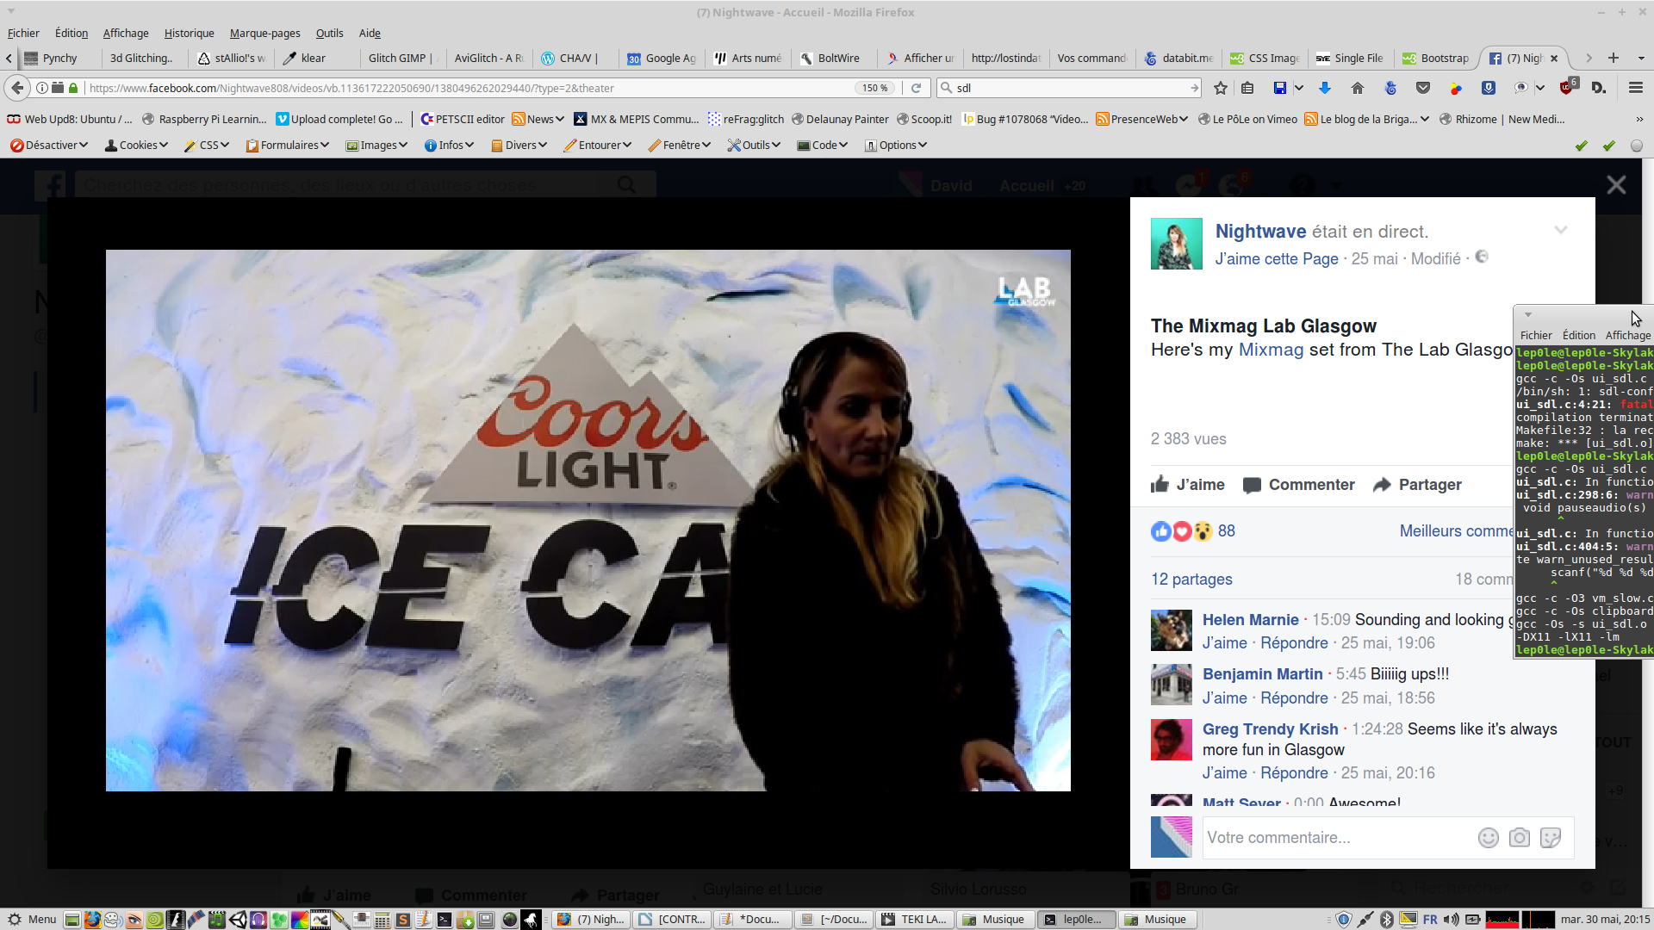Click the Firefox home button
This screenshot has height=930, width=1654.
pos(1358,88)
